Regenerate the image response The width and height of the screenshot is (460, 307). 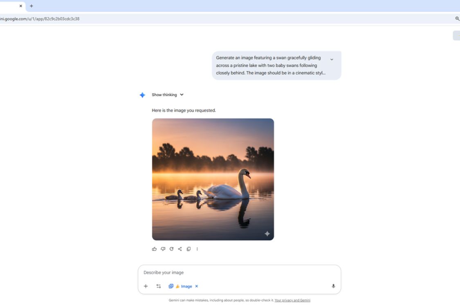pyautogui.click(x=171, y=249)
